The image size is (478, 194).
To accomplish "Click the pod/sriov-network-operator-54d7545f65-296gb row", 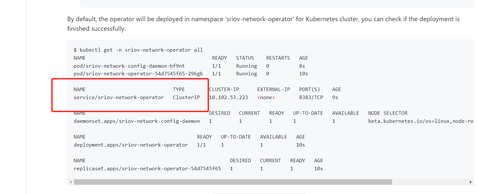I will tap(138, 73).
